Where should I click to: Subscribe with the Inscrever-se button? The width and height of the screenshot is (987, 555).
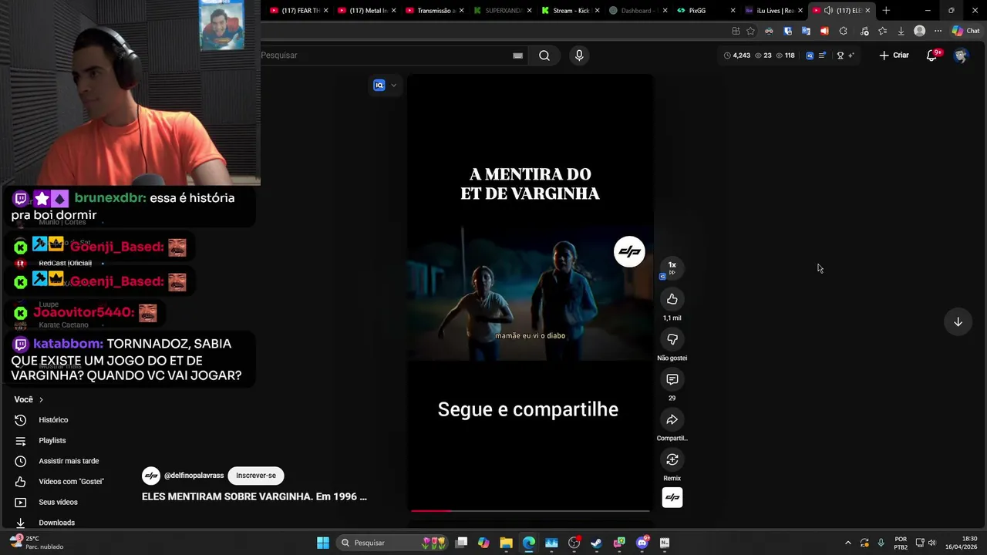(x=256, y=476)
